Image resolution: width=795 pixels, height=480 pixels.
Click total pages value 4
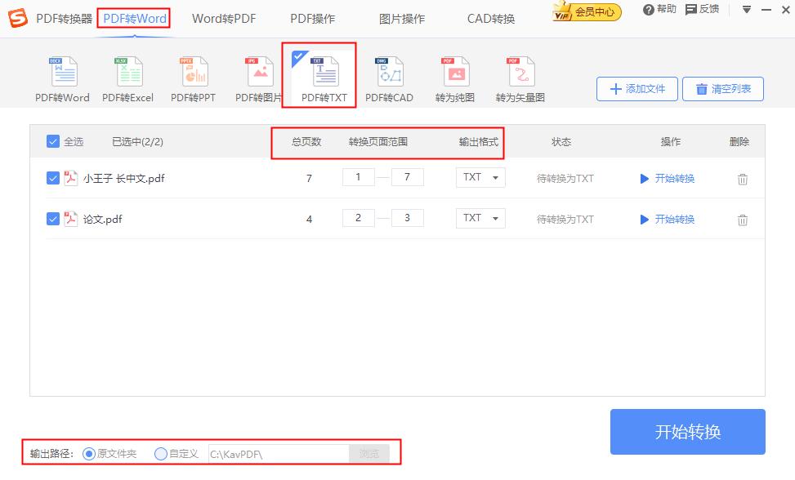pos(310,220)
